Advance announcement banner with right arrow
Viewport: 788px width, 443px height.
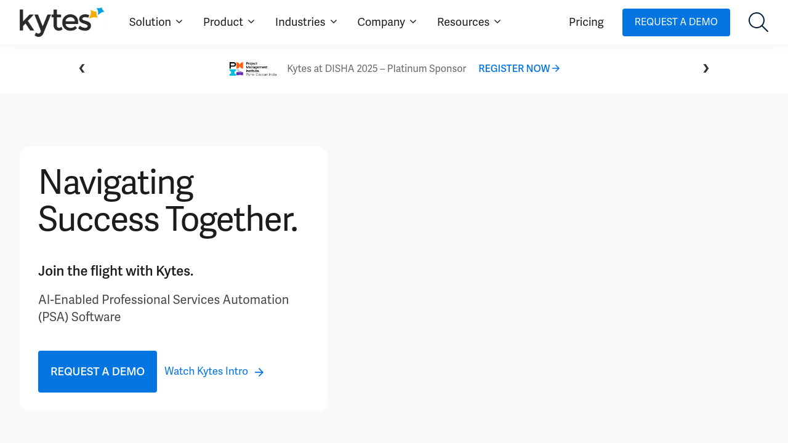click(x=706, y=68)
